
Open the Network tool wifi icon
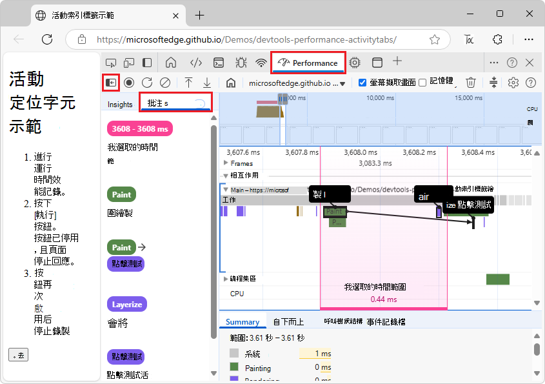[x=261, y=63]
